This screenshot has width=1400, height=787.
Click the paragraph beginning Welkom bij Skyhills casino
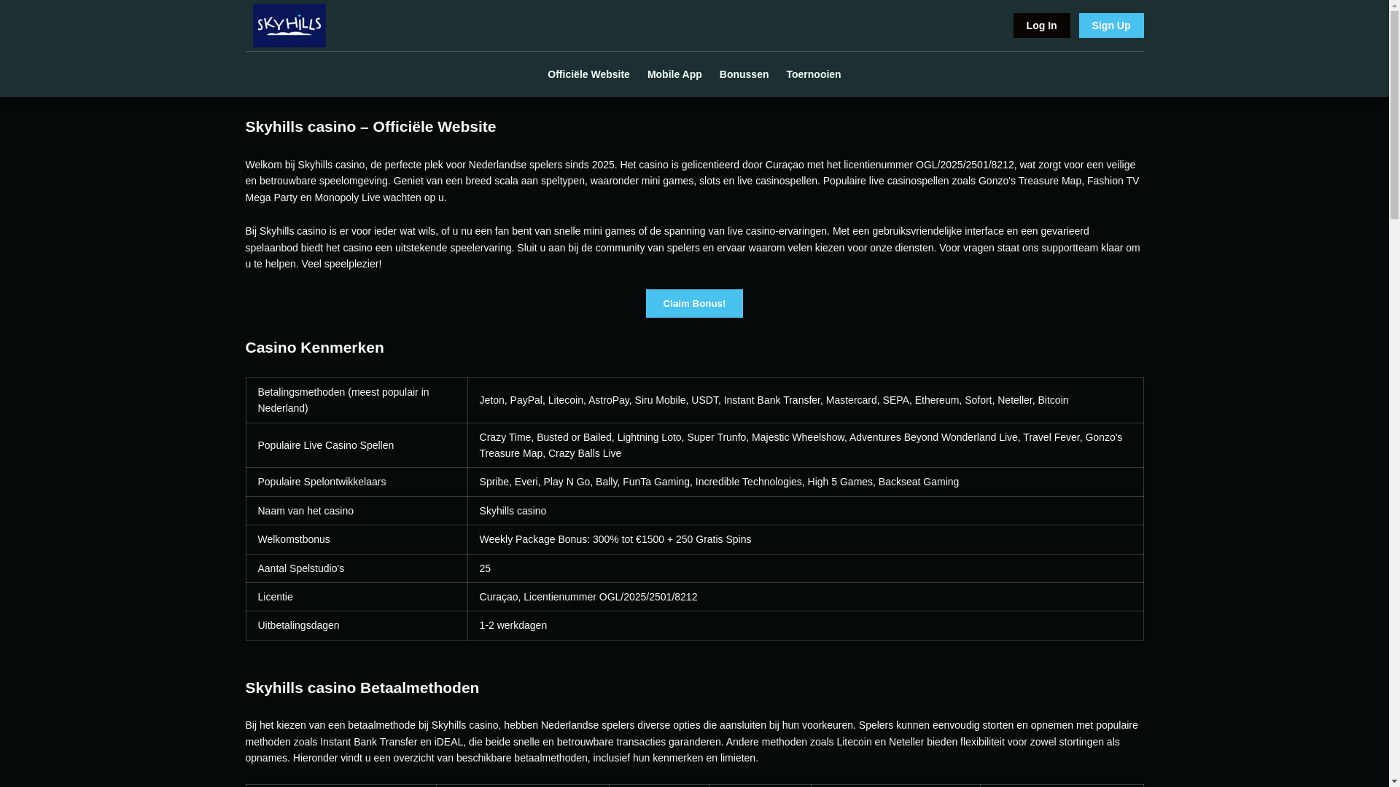(x=693, y=181)
